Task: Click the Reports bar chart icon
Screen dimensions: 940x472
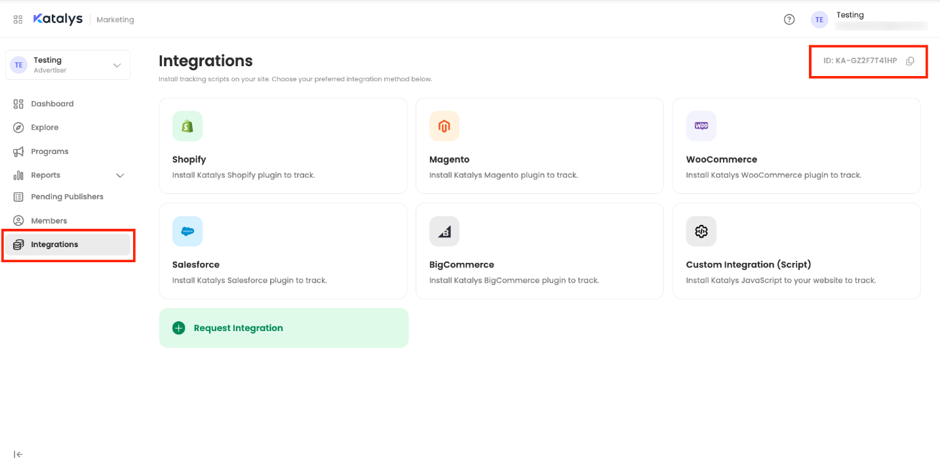Action: 18,175
